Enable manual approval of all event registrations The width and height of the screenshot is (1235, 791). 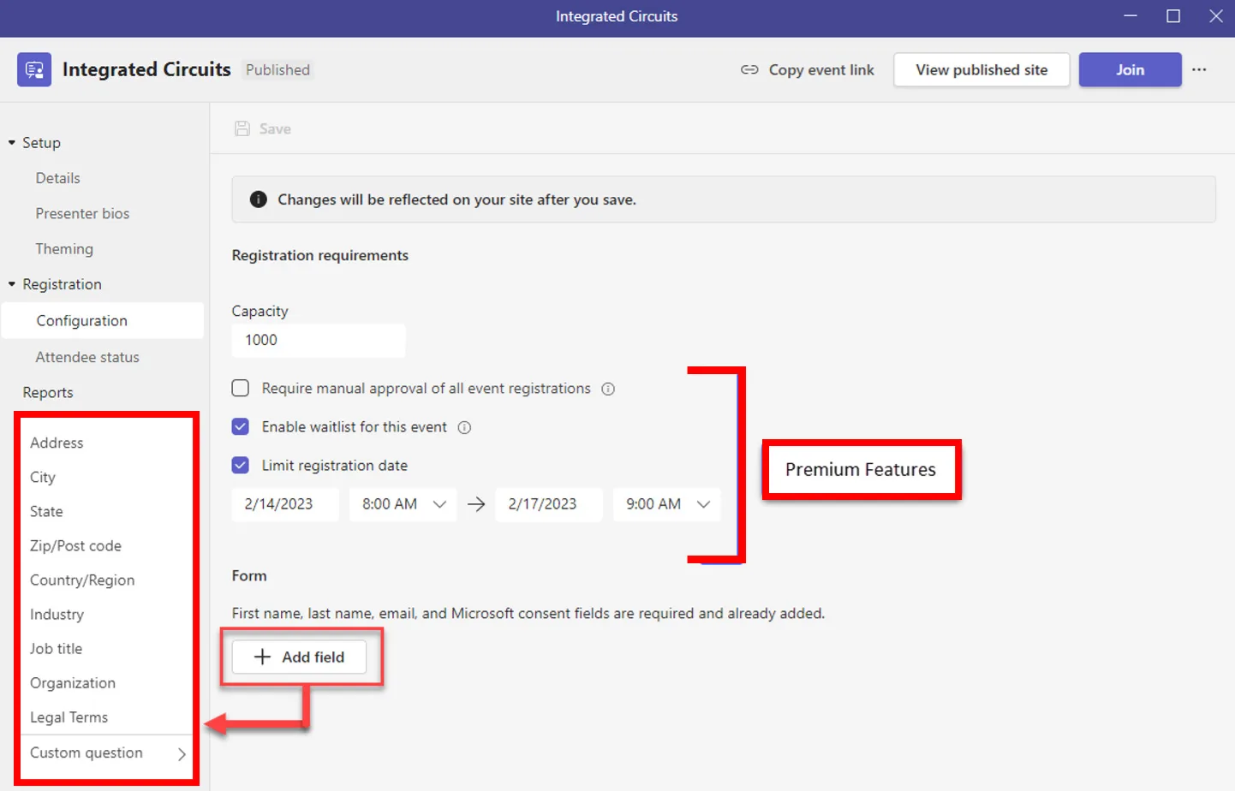coord(241,389)
